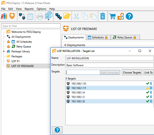Remove target 192.168.1.5 with its trash icon
Screen dimensions: 154x135
[x=151, y=97]
